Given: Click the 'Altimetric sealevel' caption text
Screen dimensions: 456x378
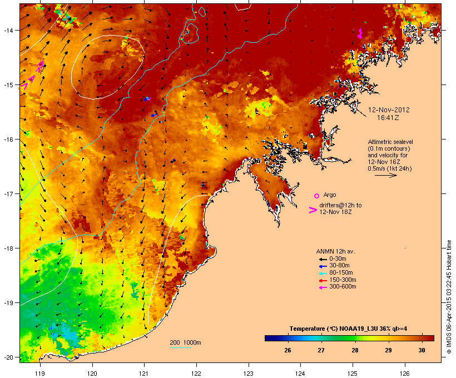Looking at the screenshot, I should 390,142.
